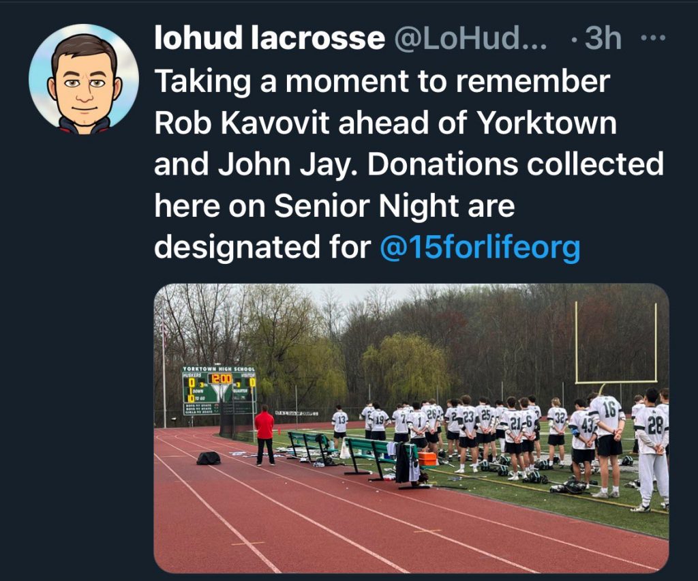Click the @LoHud... account handle
This screenshot has width=698, height=581.
pos(470,38)
